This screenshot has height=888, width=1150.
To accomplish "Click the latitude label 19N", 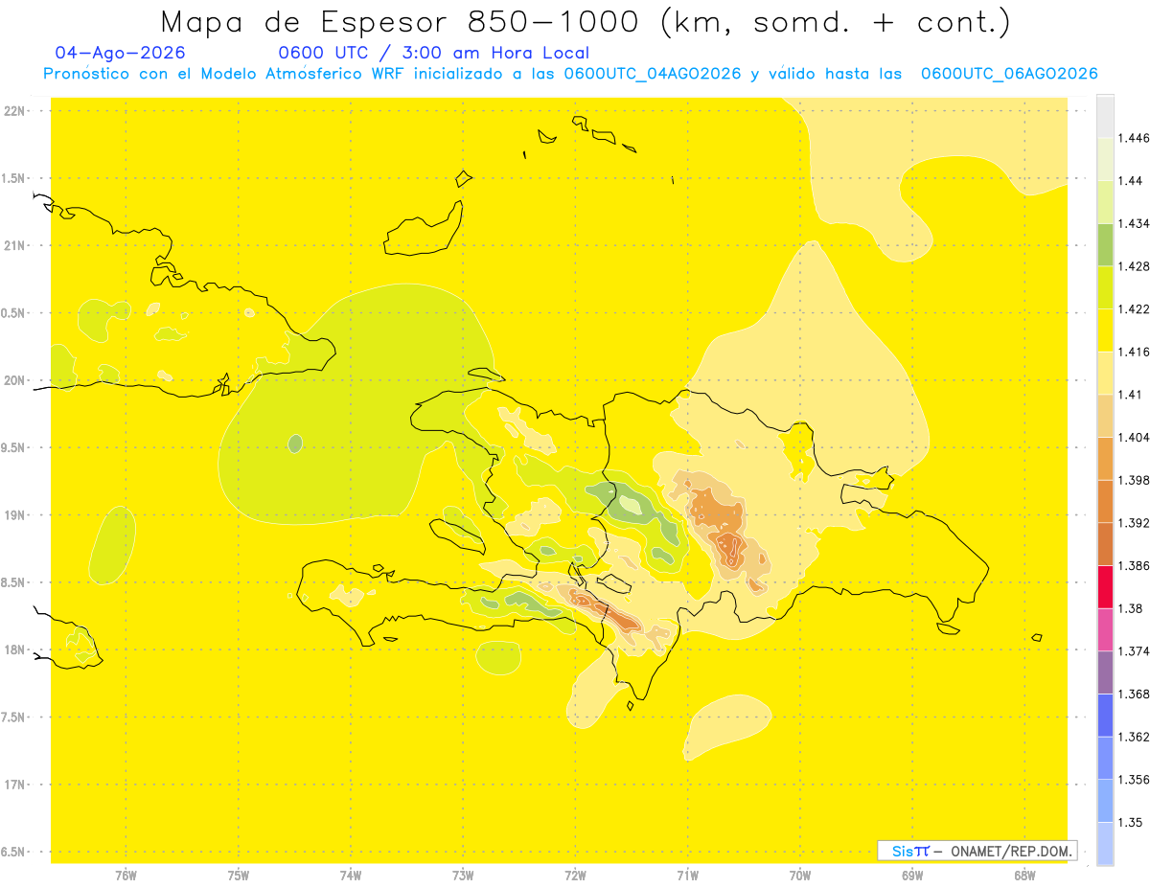I will 15,515.
